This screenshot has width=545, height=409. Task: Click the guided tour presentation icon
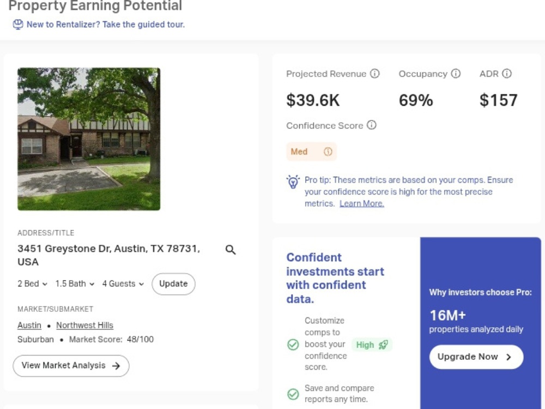pos(18,25)
